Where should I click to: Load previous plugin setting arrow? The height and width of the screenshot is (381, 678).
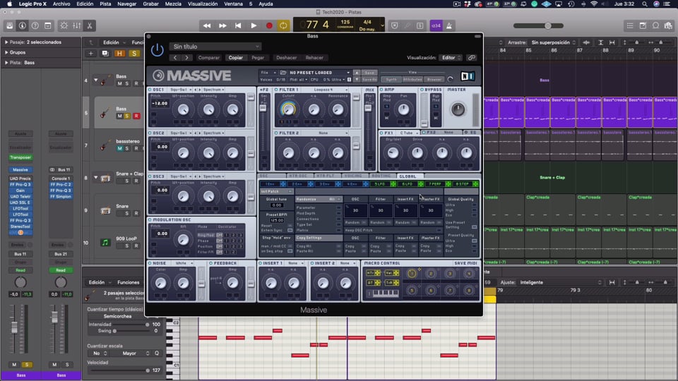(175, 57)
